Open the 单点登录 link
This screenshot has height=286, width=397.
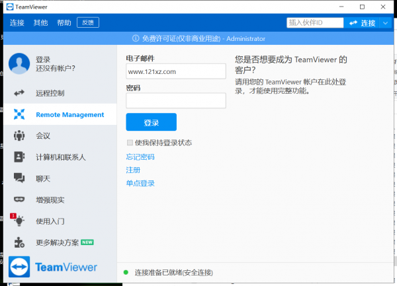pos(140,183)
